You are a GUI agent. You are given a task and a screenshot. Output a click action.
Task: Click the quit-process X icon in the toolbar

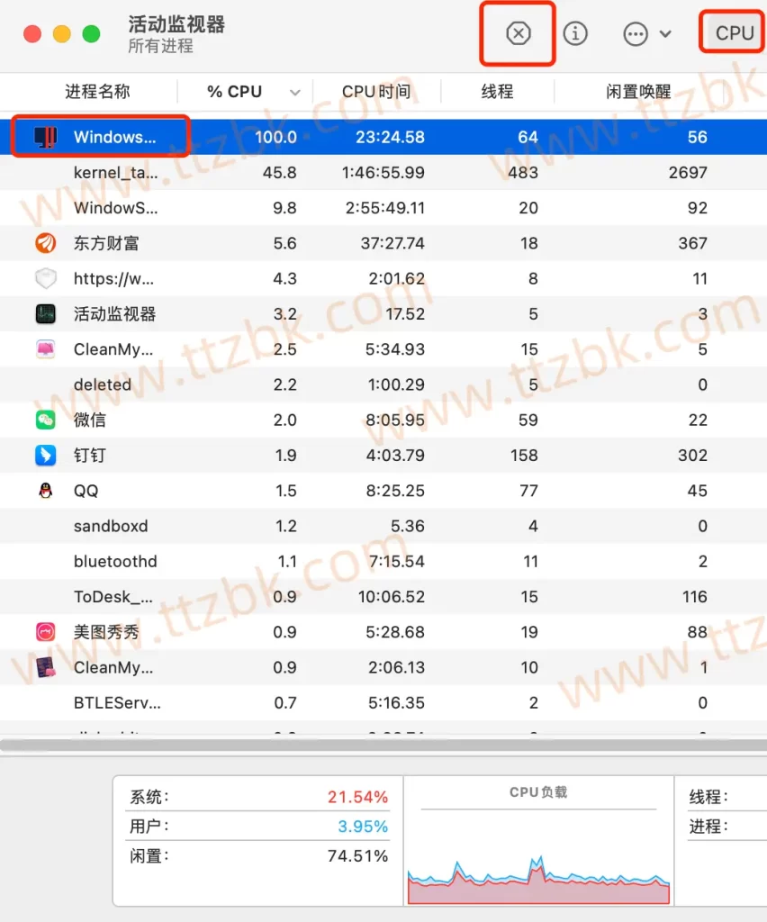click(x=517, y=33)
